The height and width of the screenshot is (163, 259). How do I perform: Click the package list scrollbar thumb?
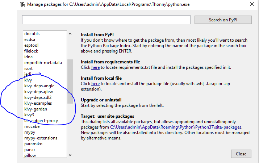click(x=70, y=81)
